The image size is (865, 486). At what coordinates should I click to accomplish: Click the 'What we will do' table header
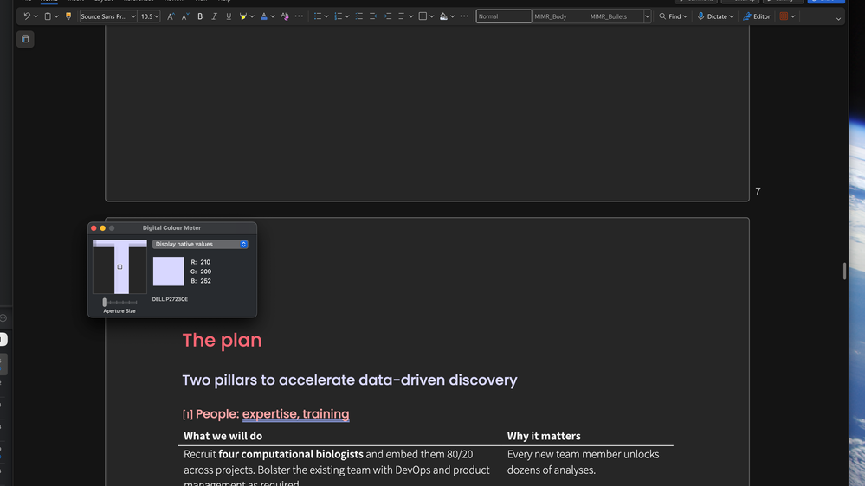(x=223, y=436)
